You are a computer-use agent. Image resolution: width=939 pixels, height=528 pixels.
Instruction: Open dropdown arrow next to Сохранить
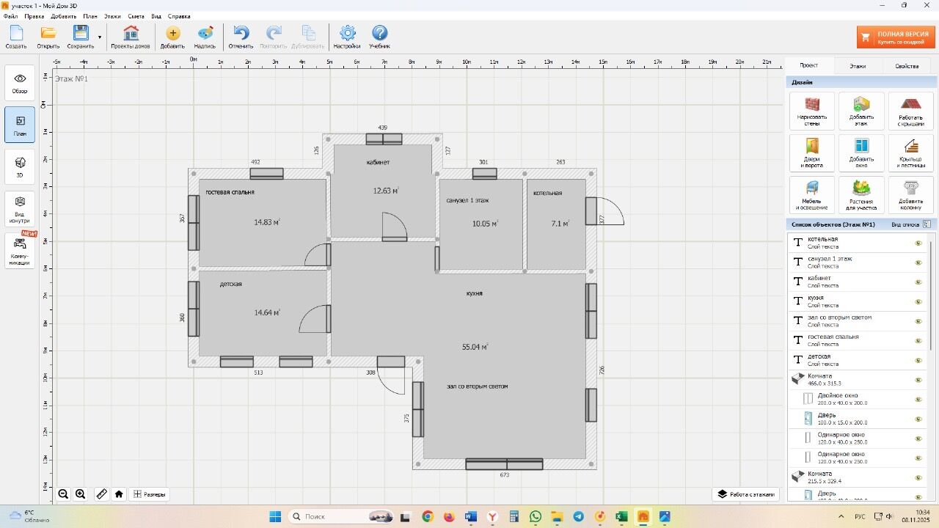point(100,37)
